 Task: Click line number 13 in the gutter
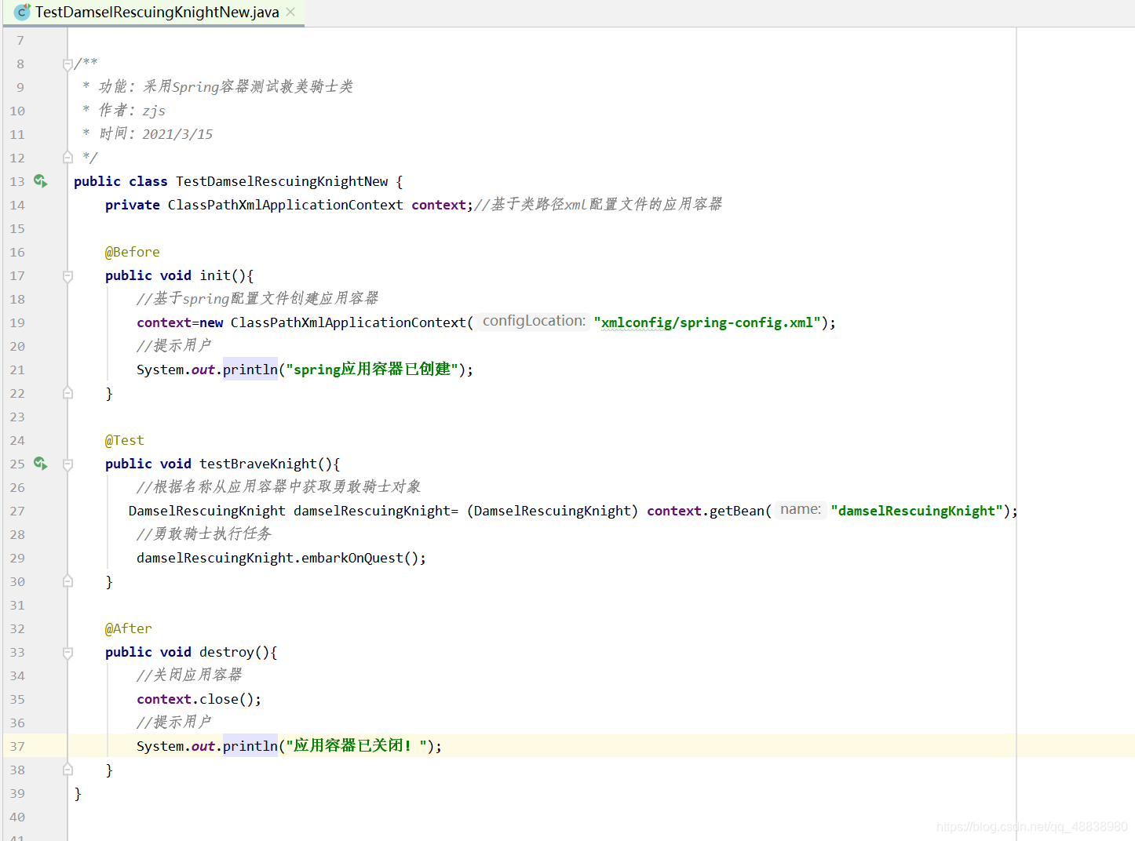coord(17,181)
